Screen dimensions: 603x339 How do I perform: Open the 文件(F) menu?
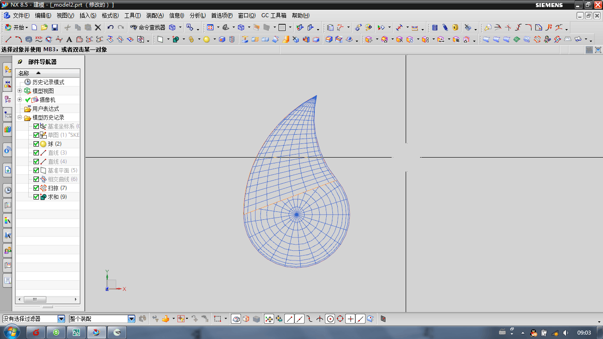point(21,15)
